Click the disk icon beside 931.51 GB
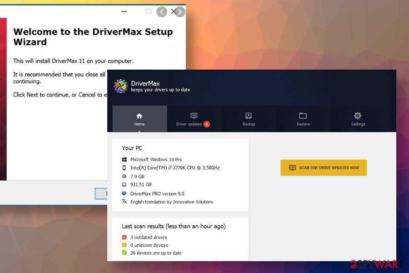This screenshot has height=273, width=409. pyautogui.click(x=124, y=184)
